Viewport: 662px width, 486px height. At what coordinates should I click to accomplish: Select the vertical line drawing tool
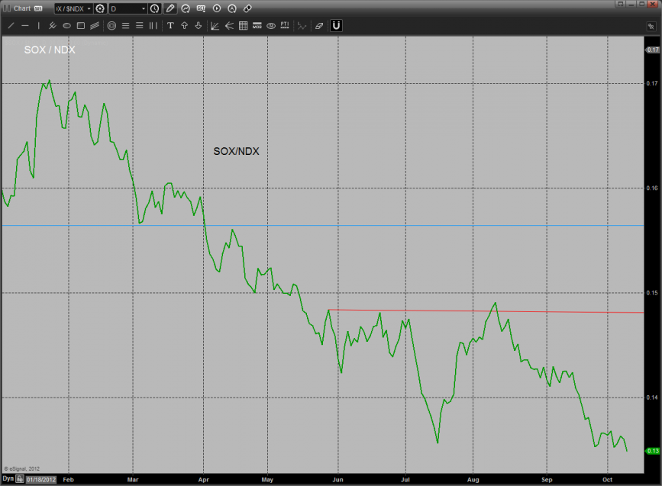click(x=38, y=26)
